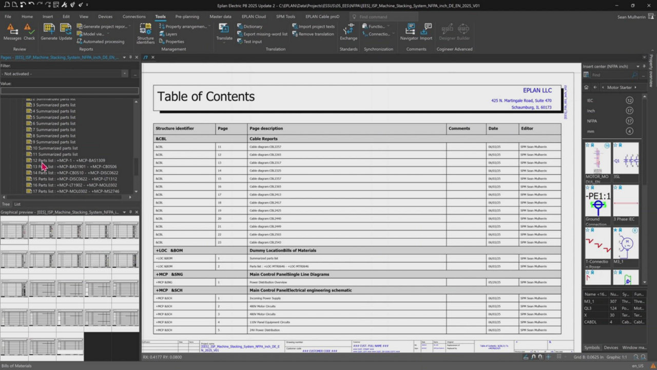657x370 pixels.
Task: Toggle favorite star on Ground Connection tile
Action: tap(587, 188)
